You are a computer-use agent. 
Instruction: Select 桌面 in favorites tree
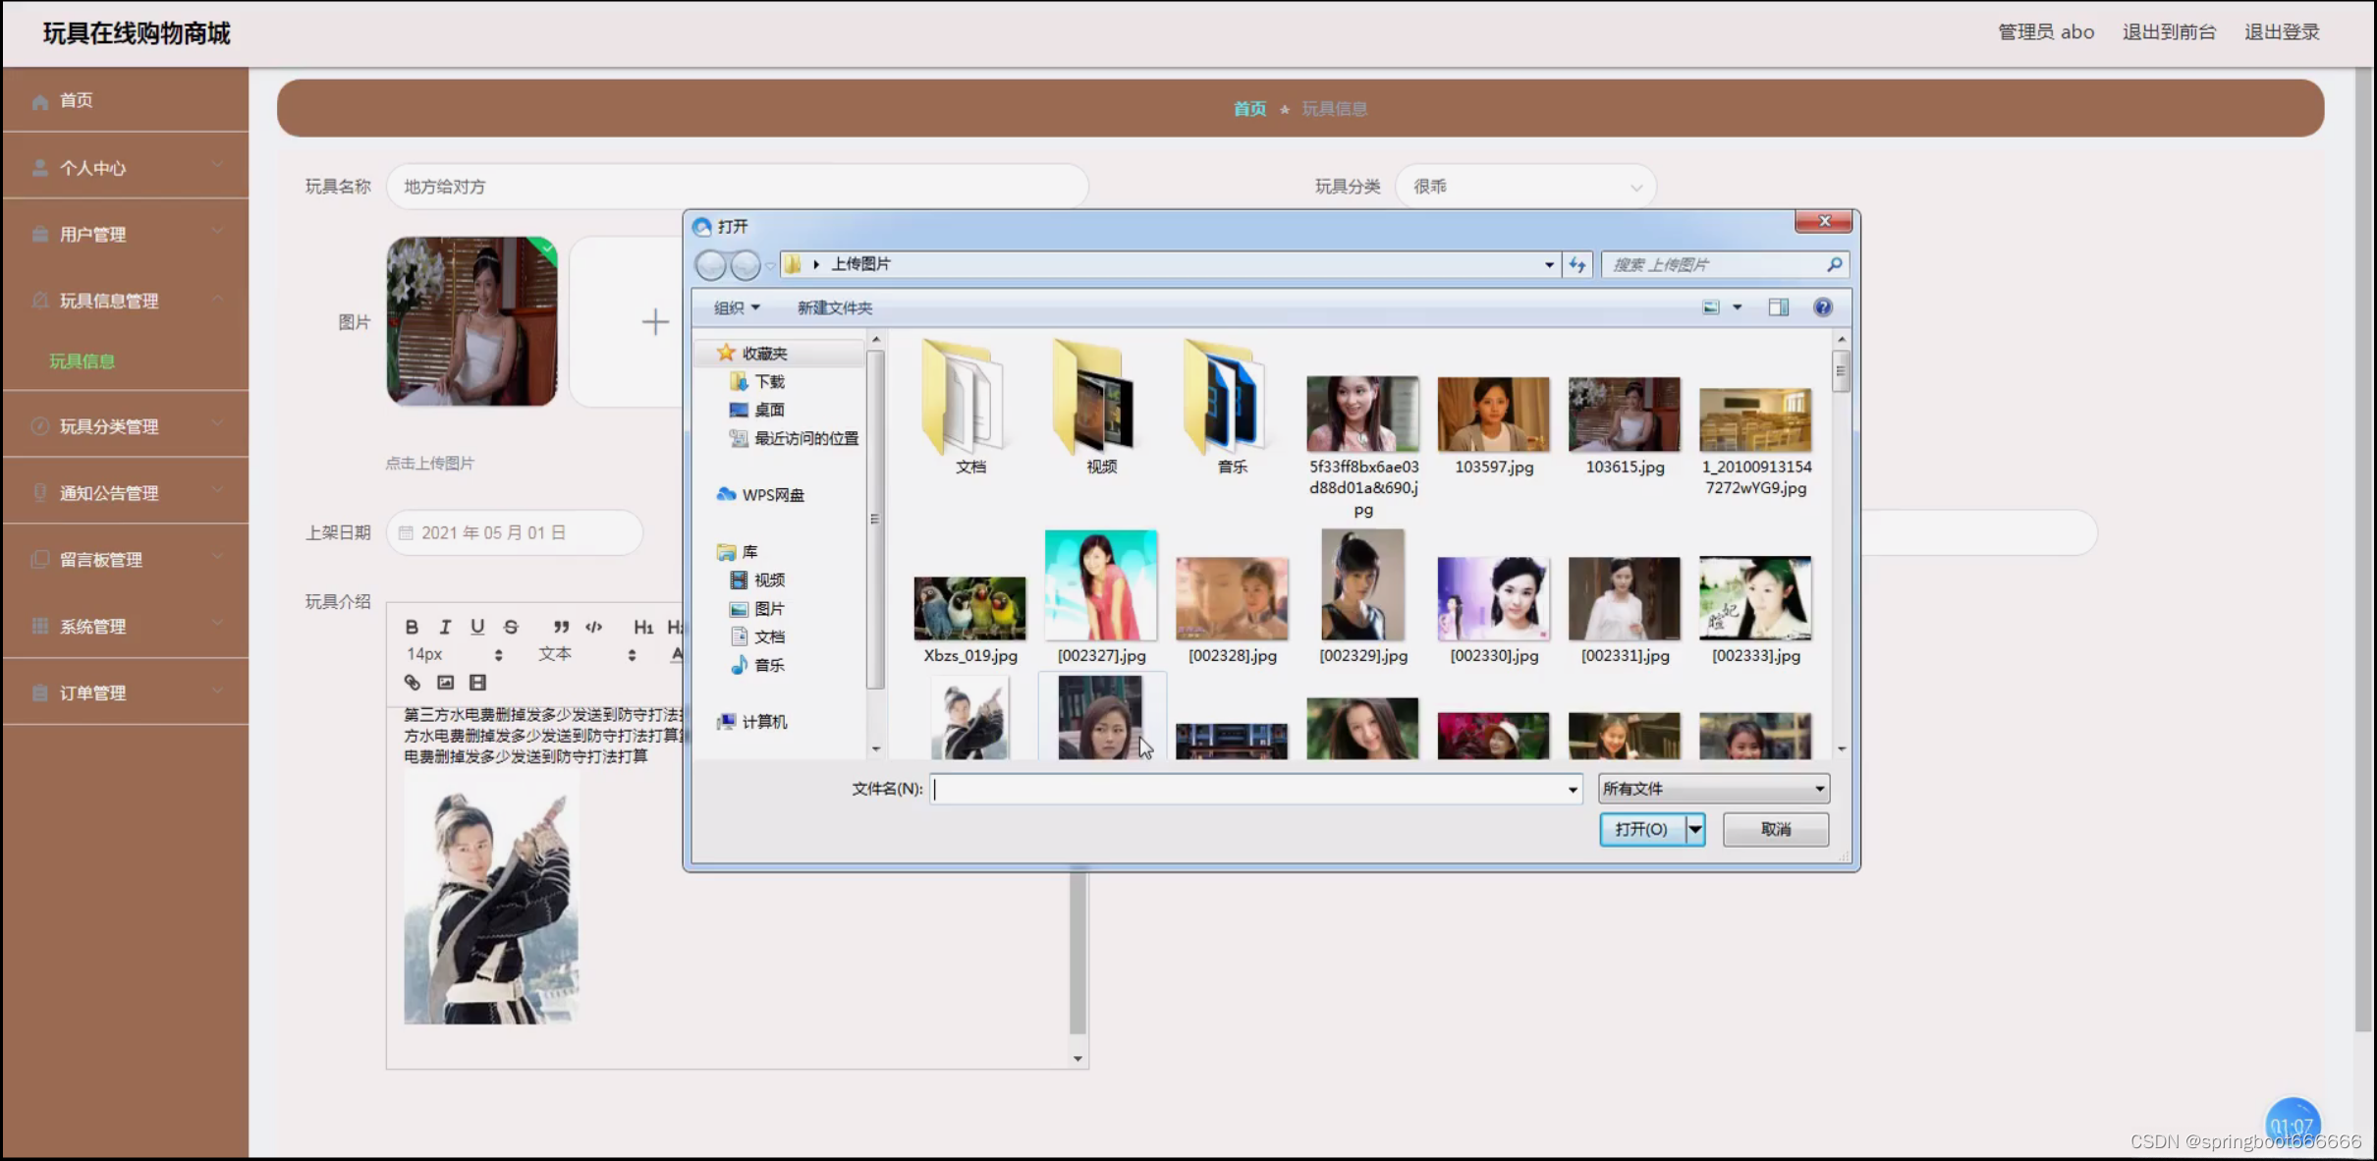pyautogui.click(x=768, y=410)
